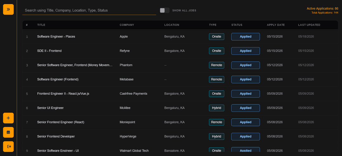Click 'Active Applications: 86' counter
The image size is (342, 156).
coord(322,9)
